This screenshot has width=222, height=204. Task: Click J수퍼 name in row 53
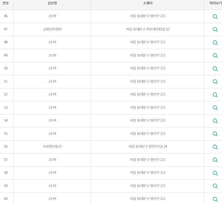(52, 107)
